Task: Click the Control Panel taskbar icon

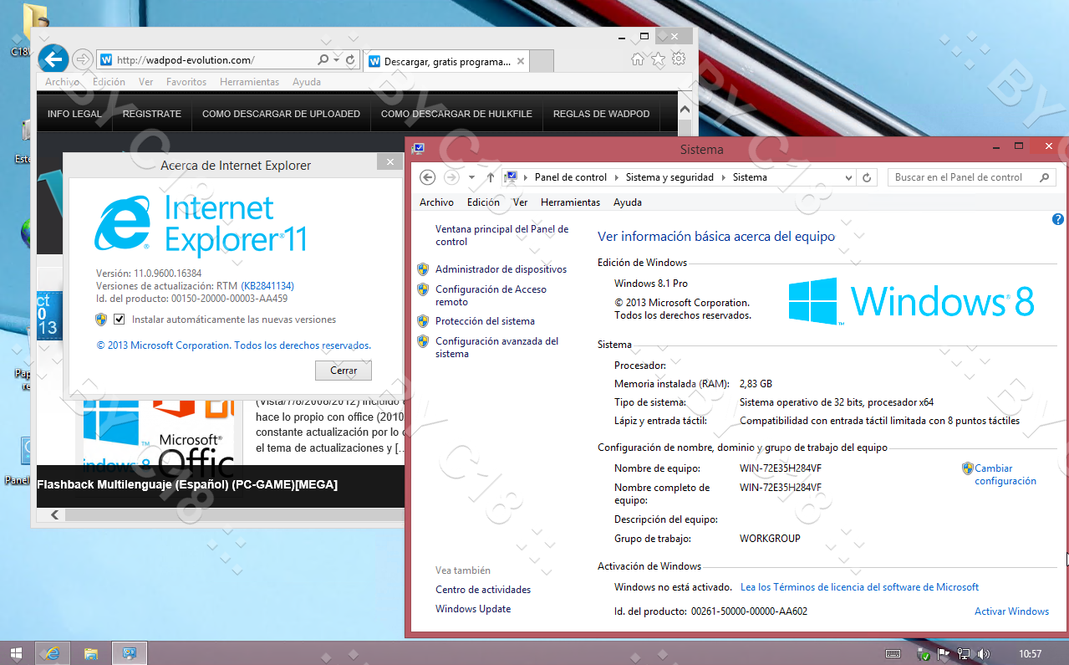Action: [x=130, y=653]
